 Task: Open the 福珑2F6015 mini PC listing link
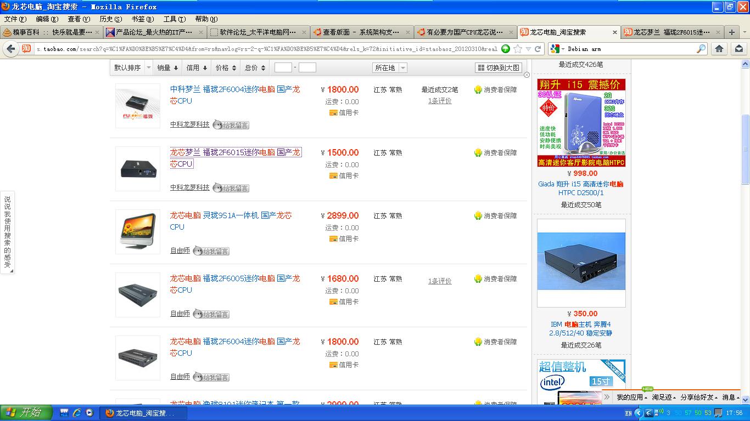[236, 158]
